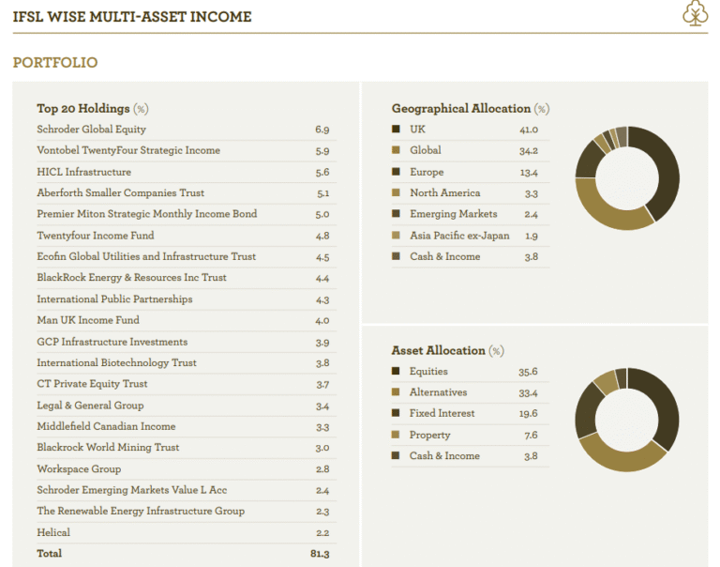Viewport: 720px width, 567px height.
Task: Select Aberforth Smaller Companies Trust row
Action: [187, 193]
